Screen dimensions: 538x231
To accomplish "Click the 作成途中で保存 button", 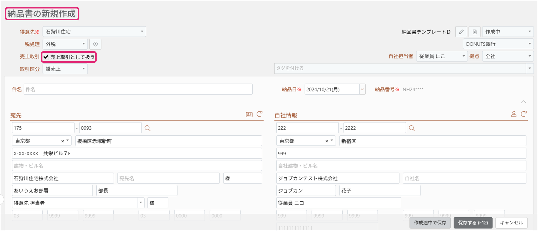I will pyautogui.click(x=430, y=223).
